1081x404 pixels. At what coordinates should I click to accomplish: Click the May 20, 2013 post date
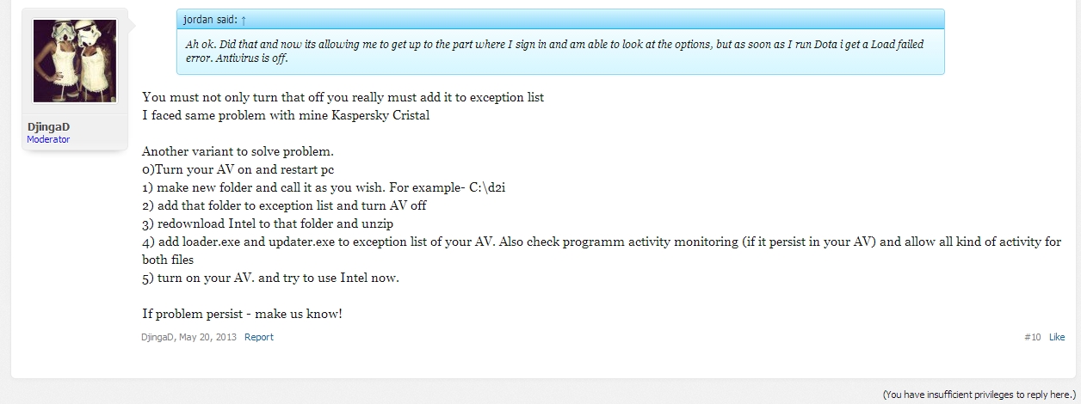tap(208, 337)
